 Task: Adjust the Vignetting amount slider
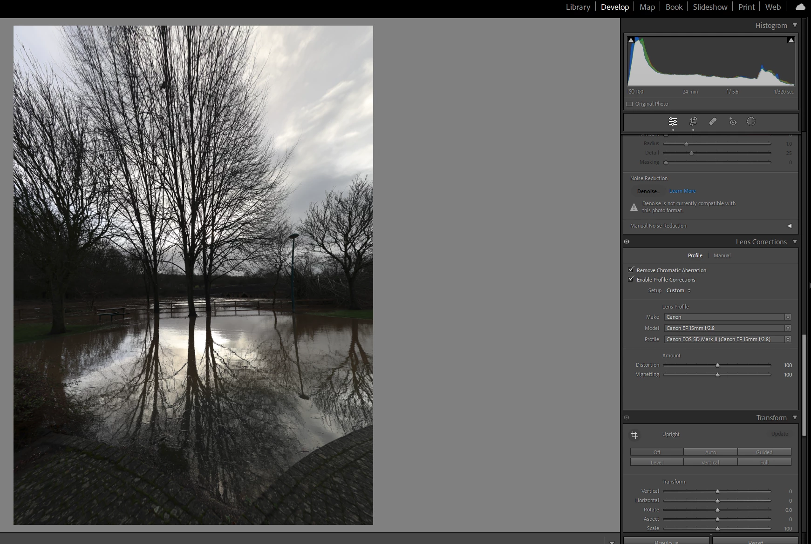(x=717, y=375)
